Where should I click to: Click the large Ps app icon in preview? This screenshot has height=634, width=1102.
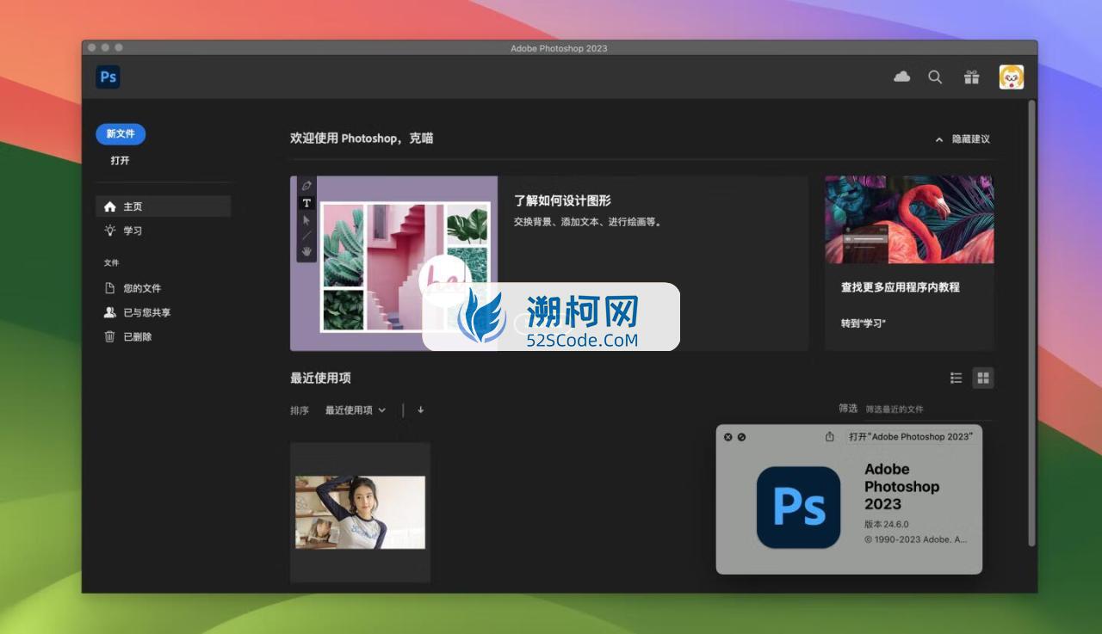[798, 508]
